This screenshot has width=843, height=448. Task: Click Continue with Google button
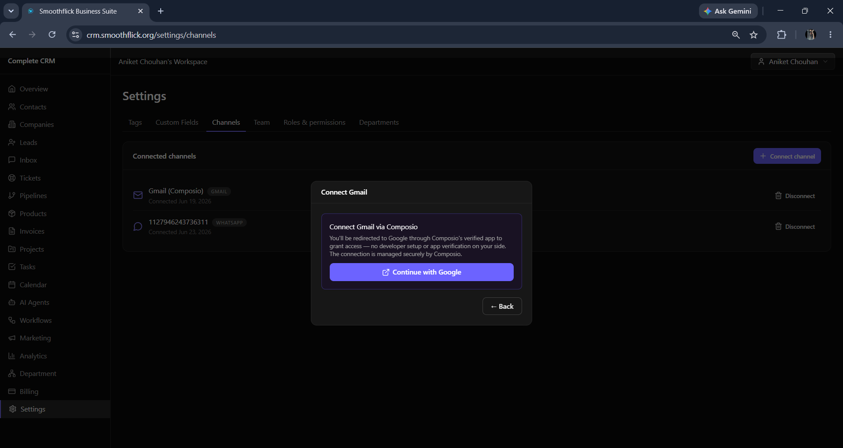[x=421, y=272]
